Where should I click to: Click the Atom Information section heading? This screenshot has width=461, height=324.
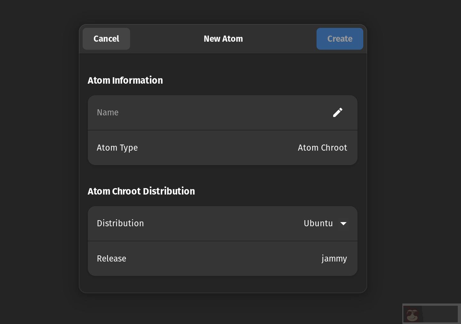(x=125, y=80)
